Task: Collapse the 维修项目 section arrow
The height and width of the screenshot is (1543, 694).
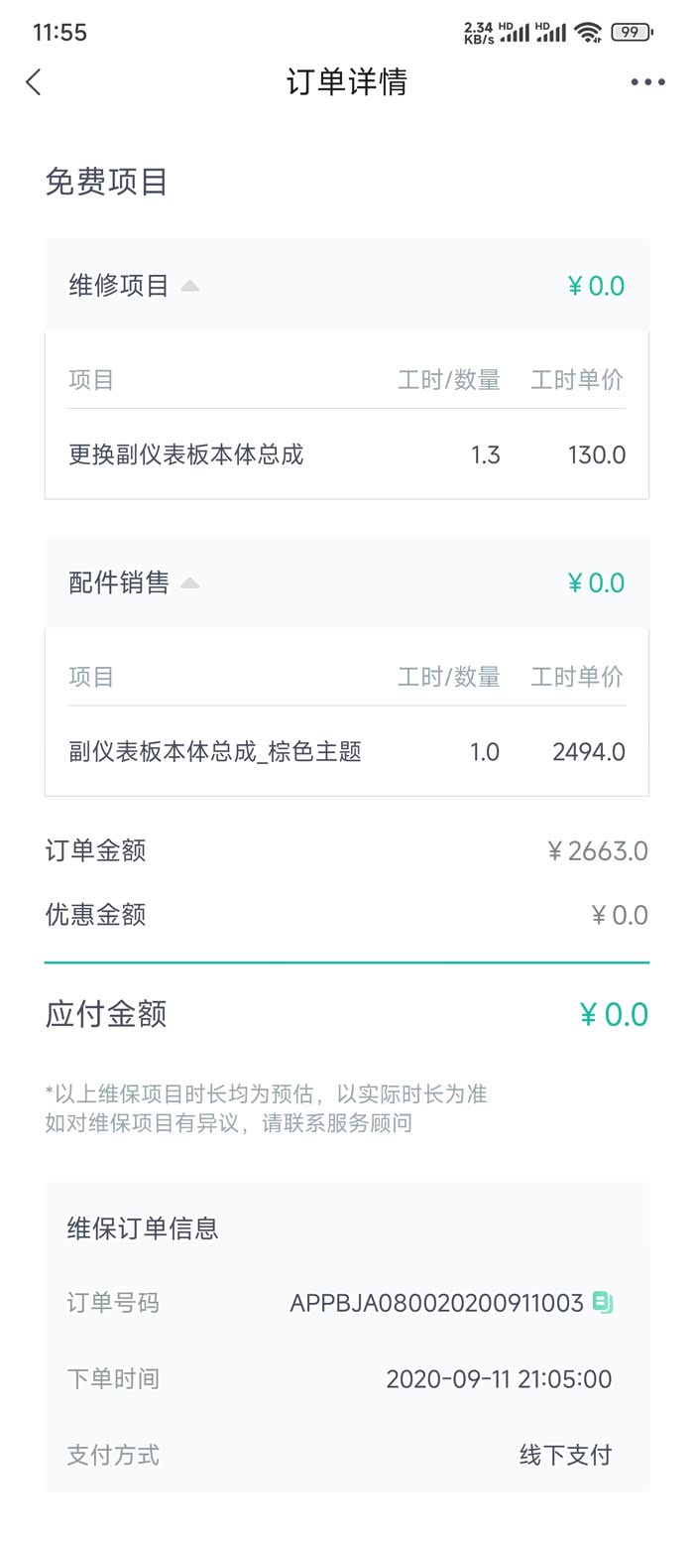Action: [x=190, y=287]
